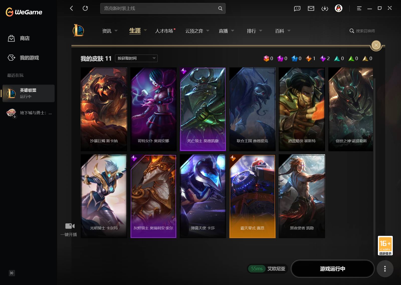401x285 pixels.
Task: Open the chat message icon
Action: point(297,9)
